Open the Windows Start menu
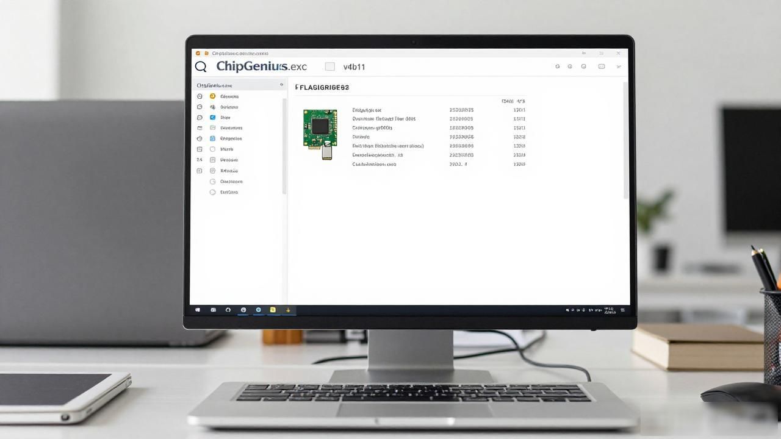 pos(198,310)
